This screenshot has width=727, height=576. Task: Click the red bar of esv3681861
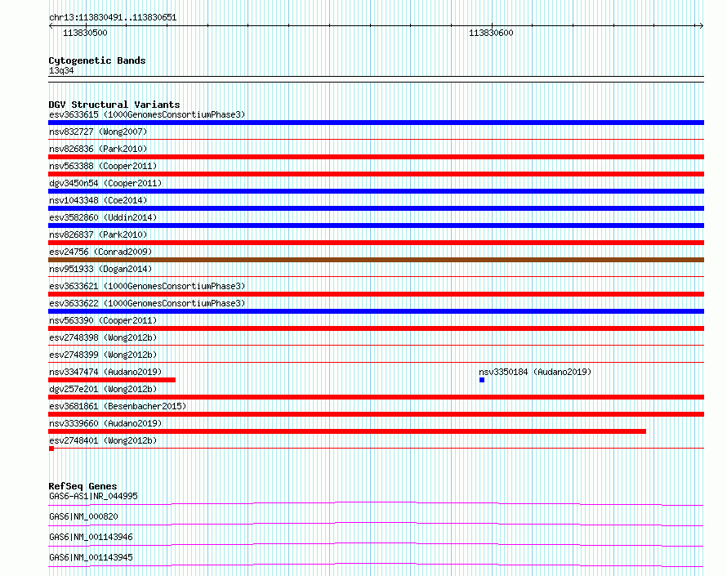pyautogui.click(x=376, y=414)
